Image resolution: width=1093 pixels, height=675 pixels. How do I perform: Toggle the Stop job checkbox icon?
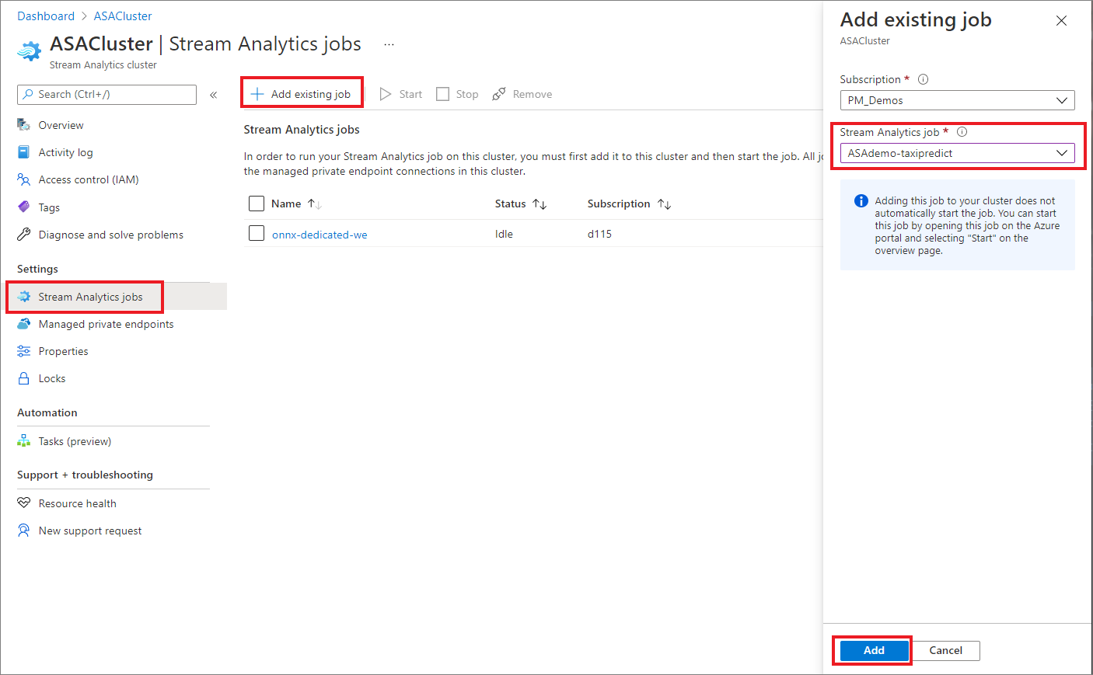tap(442, 93)
